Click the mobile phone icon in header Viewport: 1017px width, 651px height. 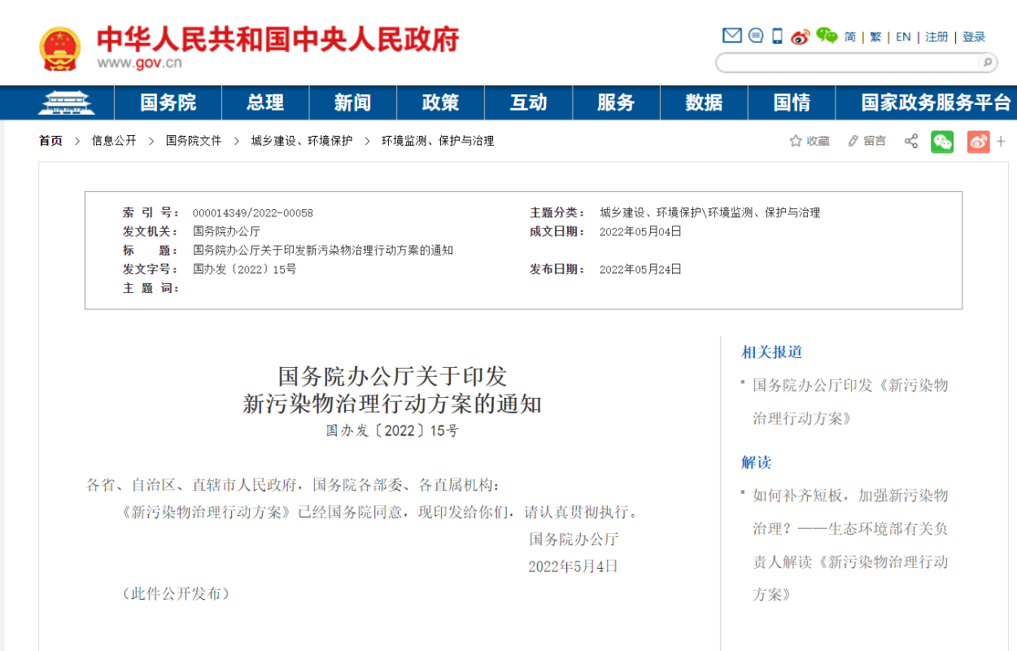[x=777, y=36]
